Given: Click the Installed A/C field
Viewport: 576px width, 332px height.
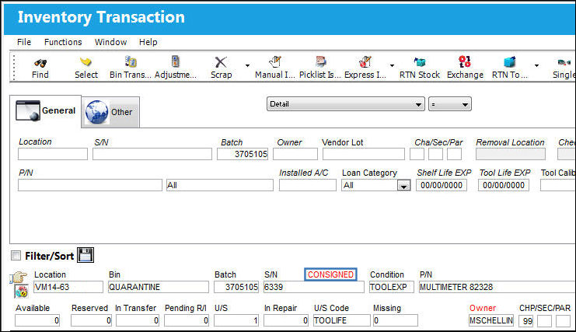Looking at the screenshot, I should pyautogui.click(x=308, y=186).
